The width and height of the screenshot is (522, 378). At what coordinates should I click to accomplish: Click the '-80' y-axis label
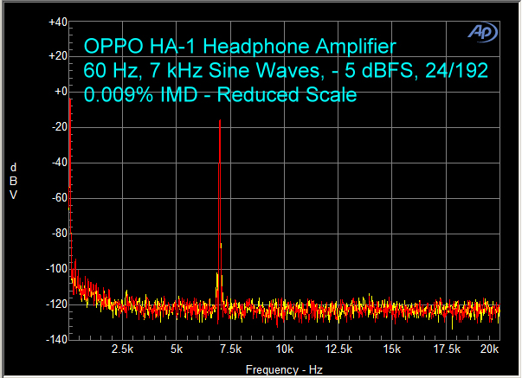click(x=60, y=234)
